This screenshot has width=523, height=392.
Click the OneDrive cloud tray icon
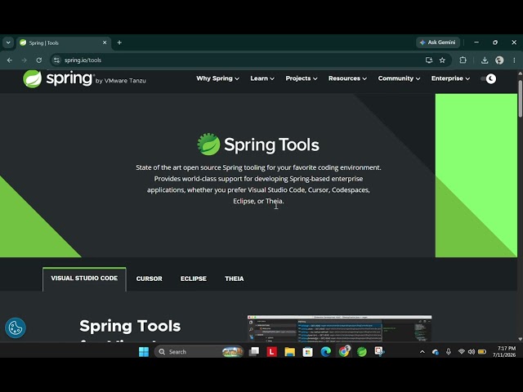(436, 352)
